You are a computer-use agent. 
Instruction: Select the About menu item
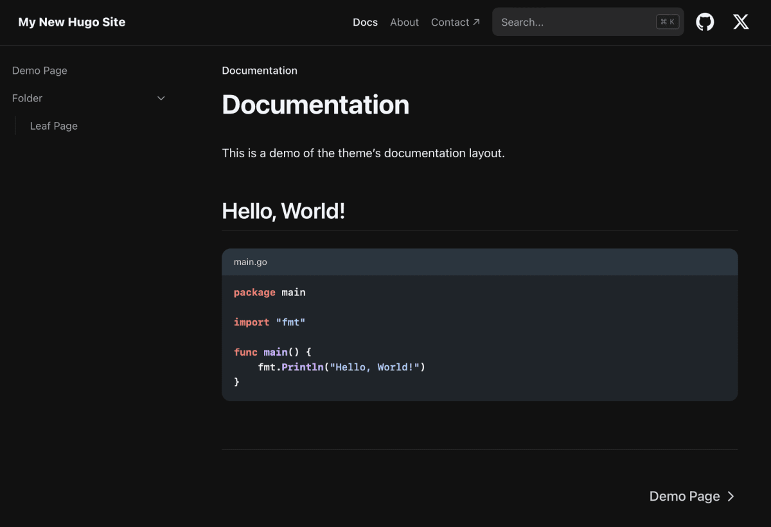click(x=404, y=22)
